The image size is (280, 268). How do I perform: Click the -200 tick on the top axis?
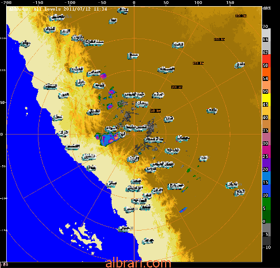point(6,2)
